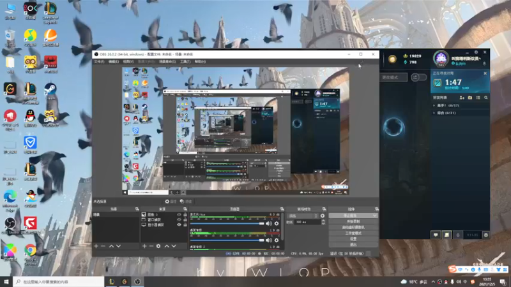The image size is (511, 287).
Task: Open View menu in OBS
Action: click(128, 61)
